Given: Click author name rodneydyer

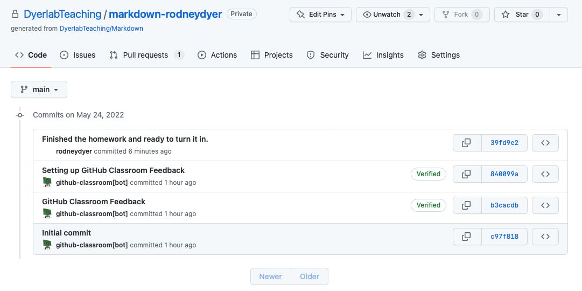Looking at the screenshot, I should click(x=74, y=151).
